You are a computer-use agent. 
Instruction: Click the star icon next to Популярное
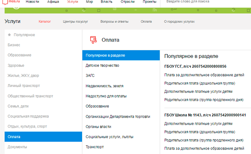[x=9, y=35]
